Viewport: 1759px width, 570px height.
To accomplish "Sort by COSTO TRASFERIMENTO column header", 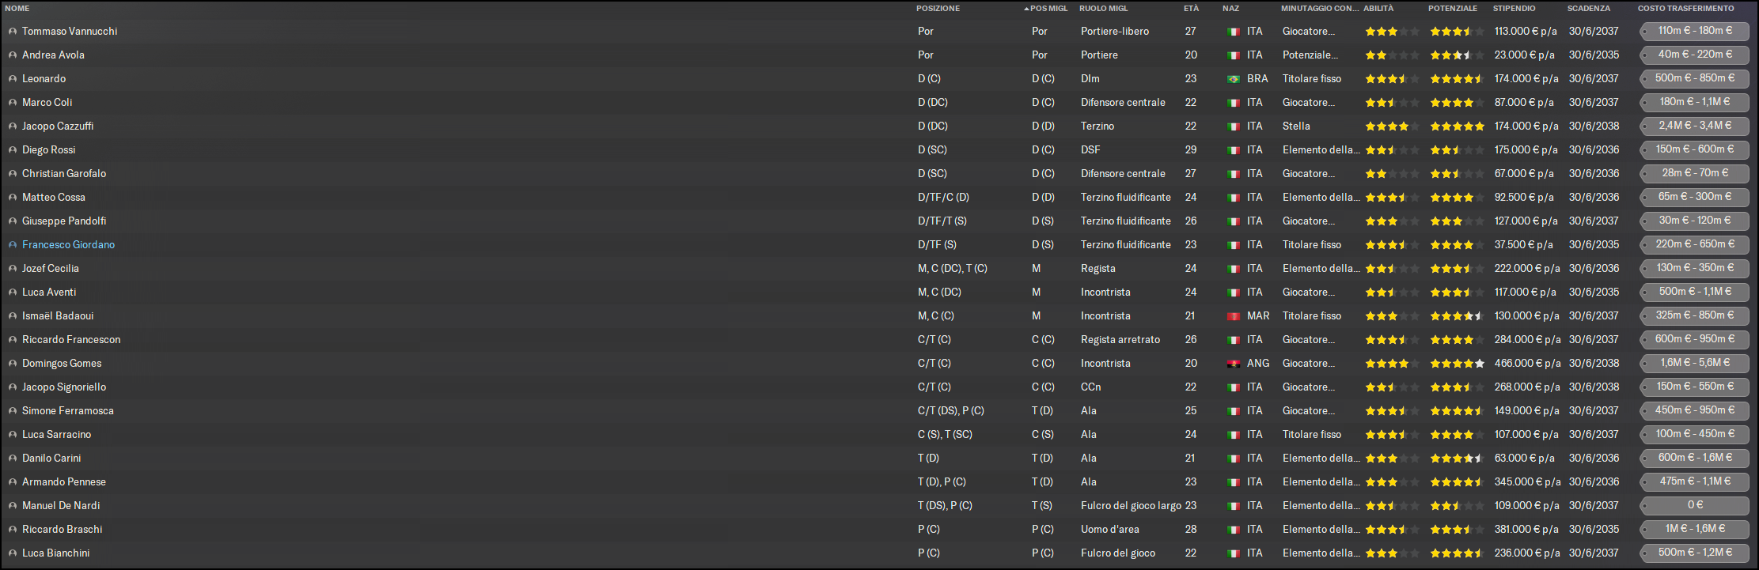I will [1685, 9].
